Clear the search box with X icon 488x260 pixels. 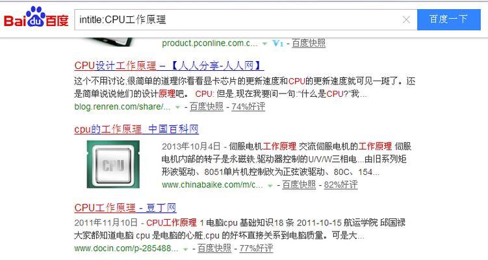[x=406, y=19]
